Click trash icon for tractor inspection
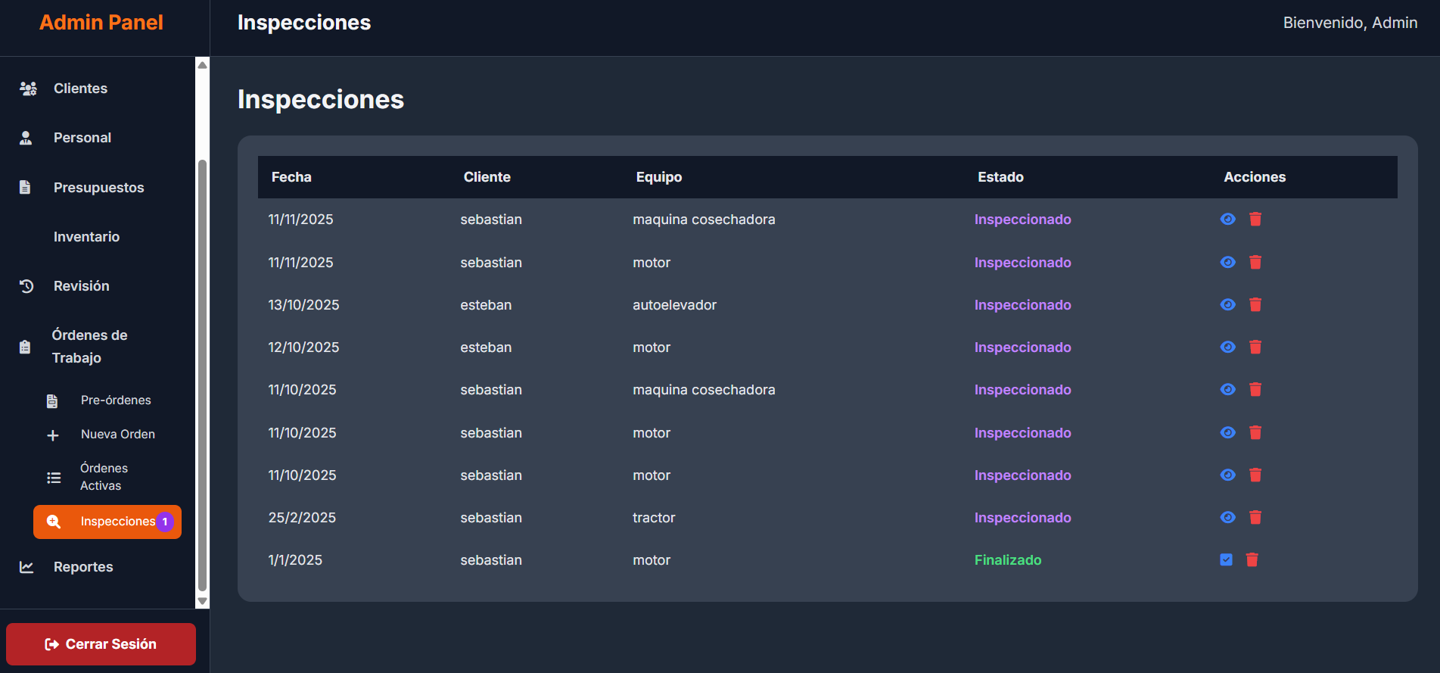 coord(1255,517)
